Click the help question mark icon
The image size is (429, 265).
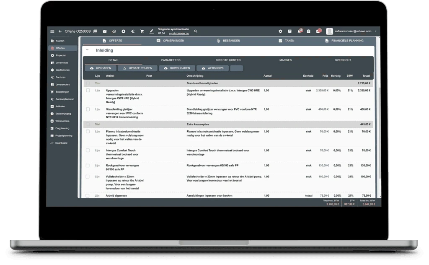click(290, 31)
